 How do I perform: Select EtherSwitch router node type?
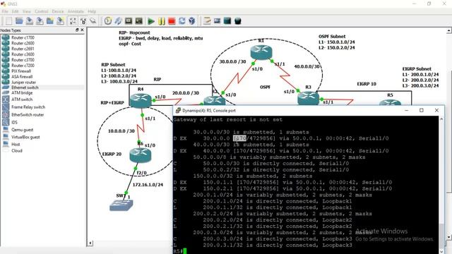(28, 114)
